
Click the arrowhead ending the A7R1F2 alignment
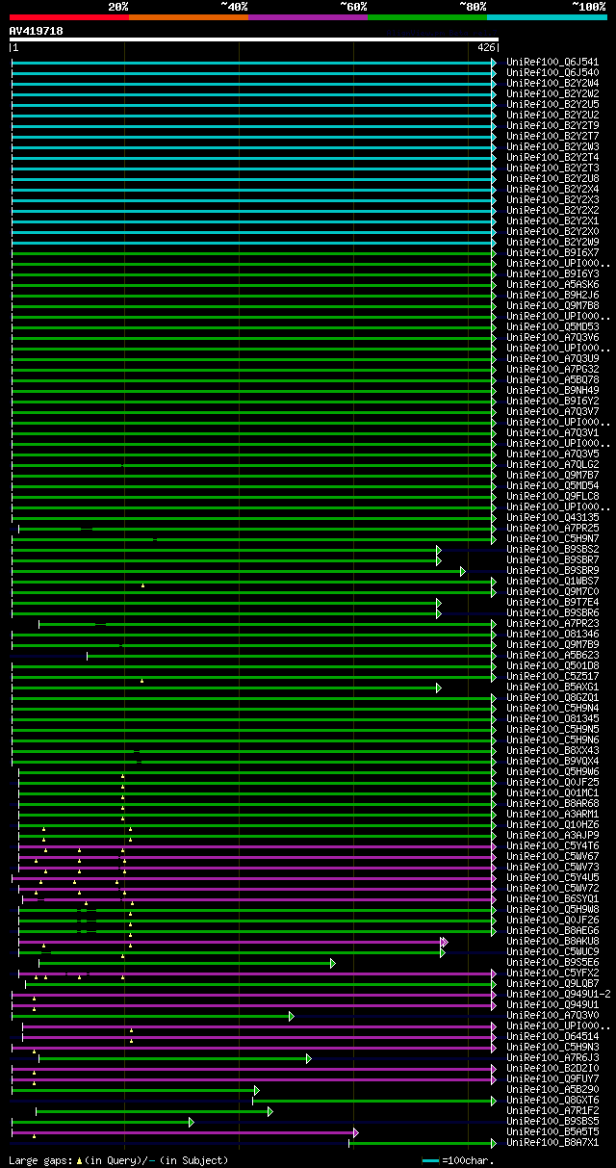tap(270, 1110)
